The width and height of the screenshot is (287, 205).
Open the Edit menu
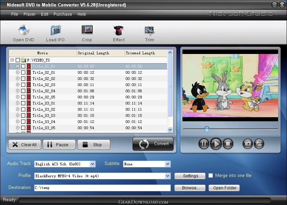point(45,14)
